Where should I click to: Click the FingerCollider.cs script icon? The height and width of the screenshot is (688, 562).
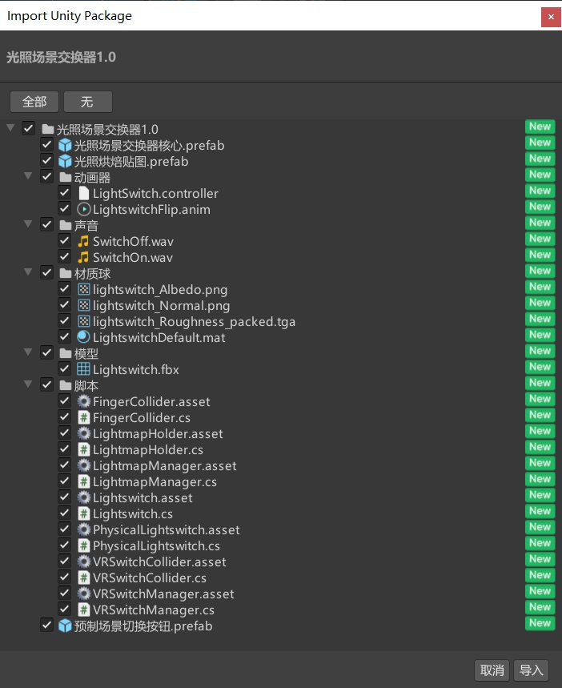83,418
